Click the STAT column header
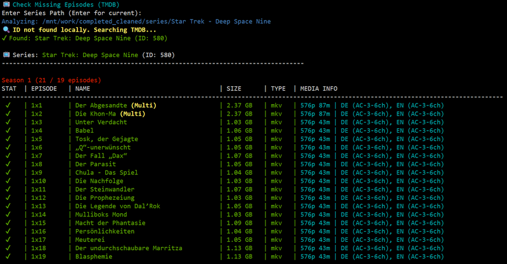The width and height of the screenshot is (507, 264). coord(10,89)
